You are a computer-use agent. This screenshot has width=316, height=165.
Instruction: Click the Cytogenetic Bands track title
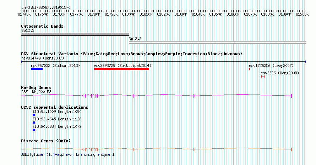(x=42, y=26)
